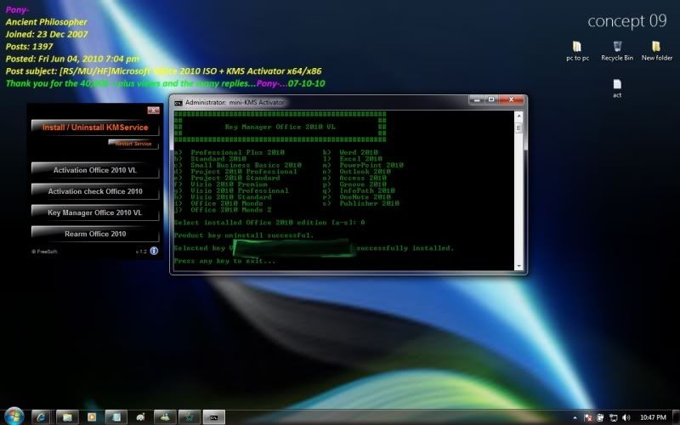Viewport: 680px width, 425px height.
Task: Open Windows Media Player taskbar icon
Action: [92, 417]
